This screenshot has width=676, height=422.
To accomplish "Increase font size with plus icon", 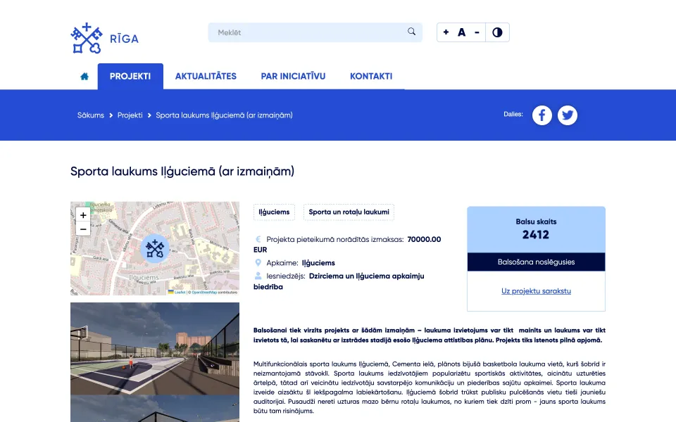I will (x=446, y=32).
